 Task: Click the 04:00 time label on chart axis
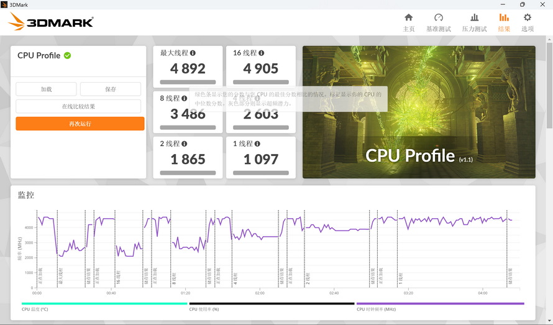click(483, 293)
